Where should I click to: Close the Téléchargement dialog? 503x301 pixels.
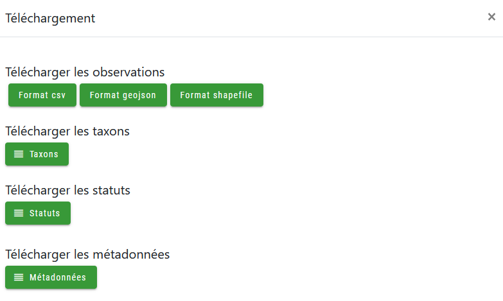point(491,17)
